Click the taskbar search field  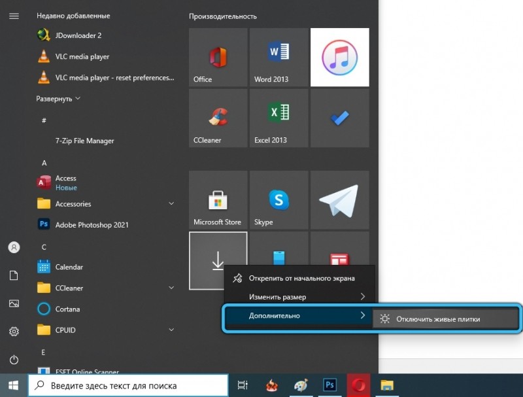128,386
